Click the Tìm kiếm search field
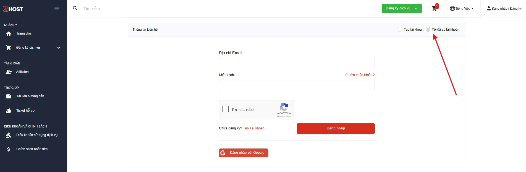 [92, 9]
